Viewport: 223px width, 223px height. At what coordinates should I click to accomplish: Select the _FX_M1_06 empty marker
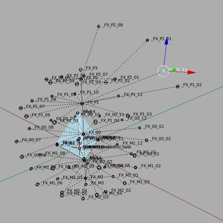tap(37, 184)
